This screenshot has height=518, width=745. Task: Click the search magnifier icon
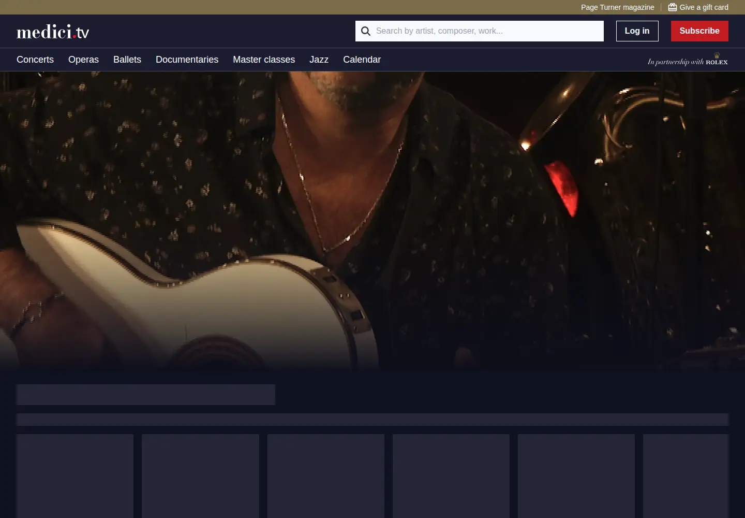[366, 31]
